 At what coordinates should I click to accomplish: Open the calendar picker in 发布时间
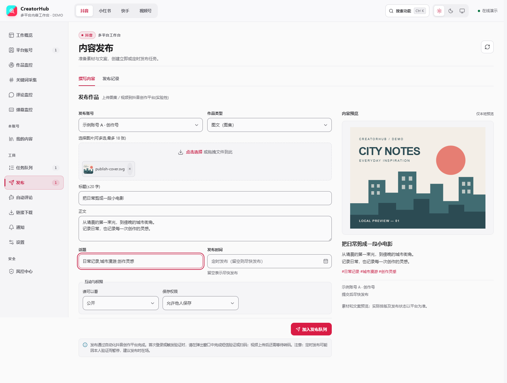[325, 261]
